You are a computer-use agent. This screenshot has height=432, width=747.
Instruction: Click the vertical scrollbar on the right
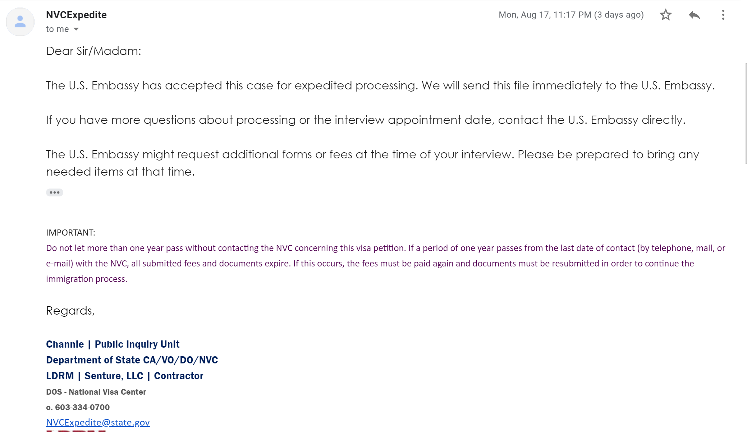click(x=746, y=113)
